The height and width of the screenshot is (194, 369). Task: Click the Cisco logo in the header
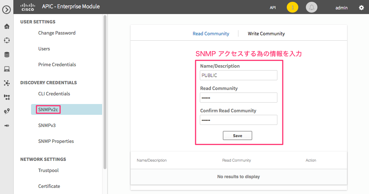(x=28, y=7)
